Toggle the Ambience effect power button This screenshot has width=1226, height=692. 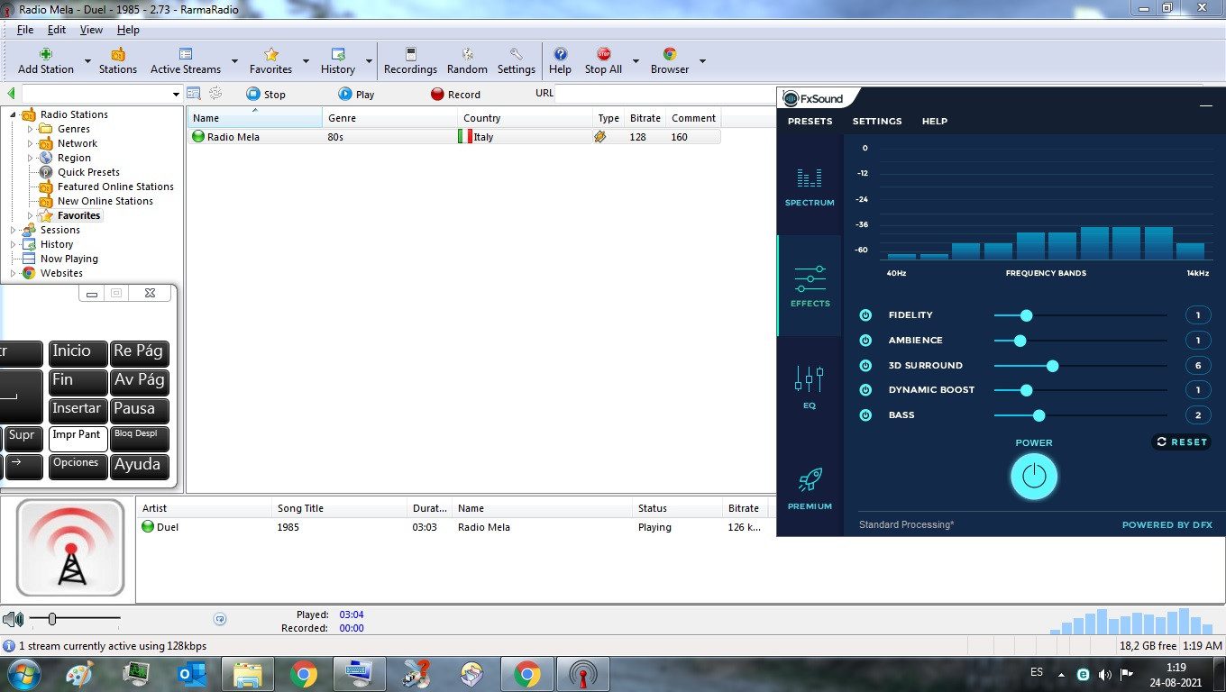pyautogui.click(x=865, y=341)
